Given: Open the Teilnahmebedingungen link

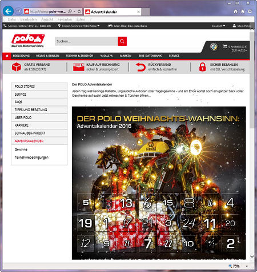Looking at the screenshot, I should (x=31, y=157).
